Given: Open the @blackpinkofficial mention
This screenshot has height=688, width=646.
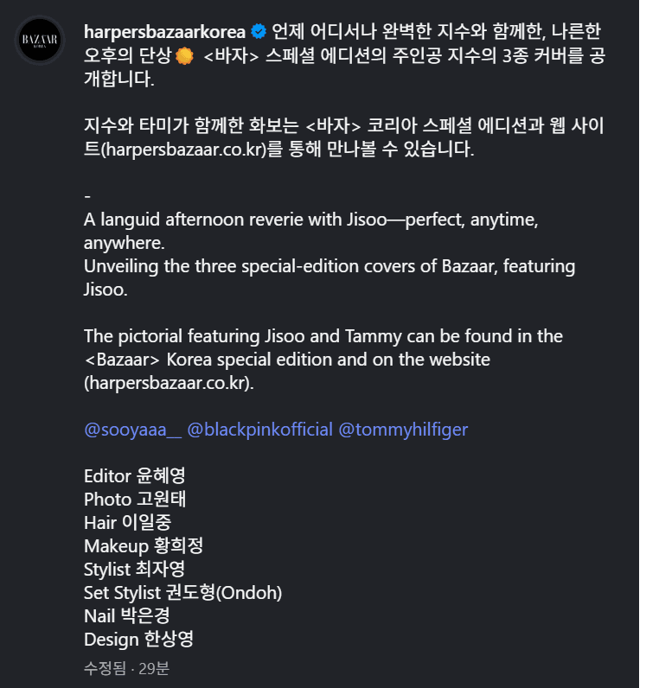Looking at the screenshot, I should pyautogui.click(x=259, y=430).
